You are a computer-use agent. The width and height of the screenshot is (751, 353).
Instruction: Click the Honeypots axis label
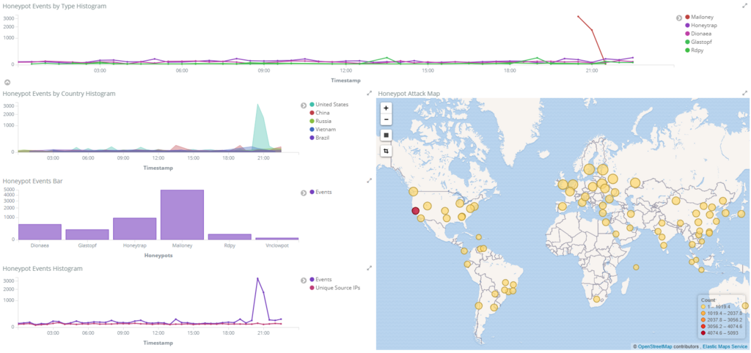(x=158, y=256)
